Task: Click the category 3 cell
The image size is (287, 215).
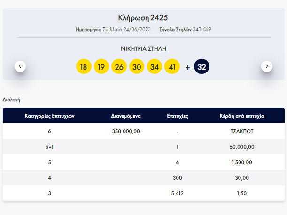Action: coord(50,193)
